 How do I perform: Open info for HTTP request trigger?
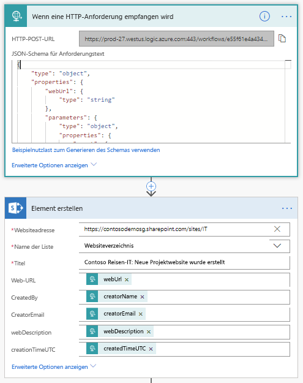click(x=264, y=17)
